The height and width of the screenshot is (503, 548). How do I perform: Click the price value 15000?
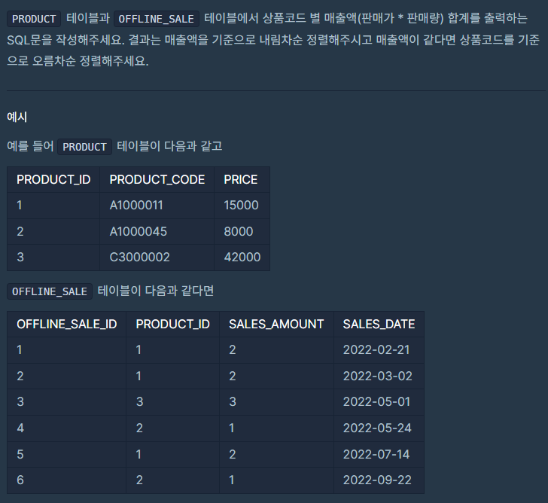(x=241, y=205)
